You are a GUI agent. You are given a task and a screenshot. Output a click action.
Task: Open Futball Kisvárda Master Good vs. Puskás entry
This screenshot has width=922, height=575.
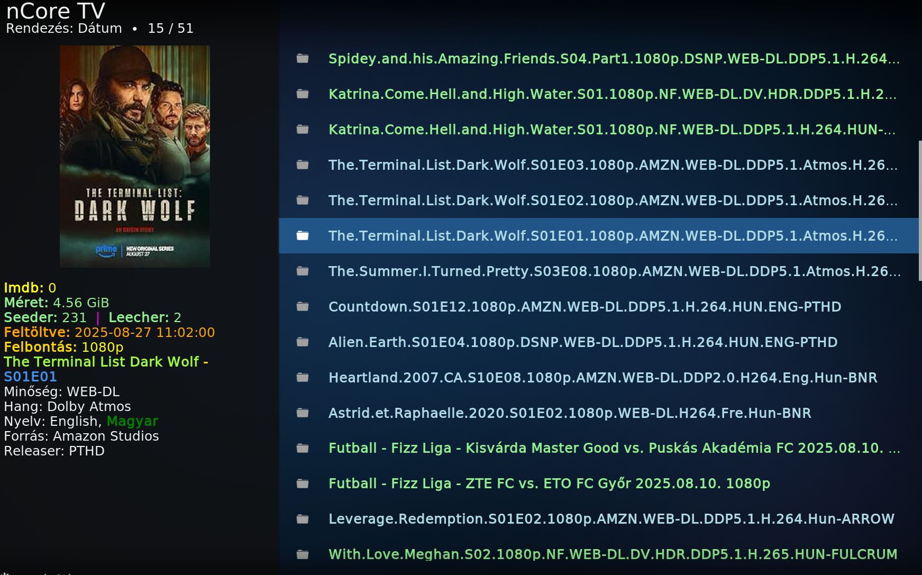(x=598, y=448)
